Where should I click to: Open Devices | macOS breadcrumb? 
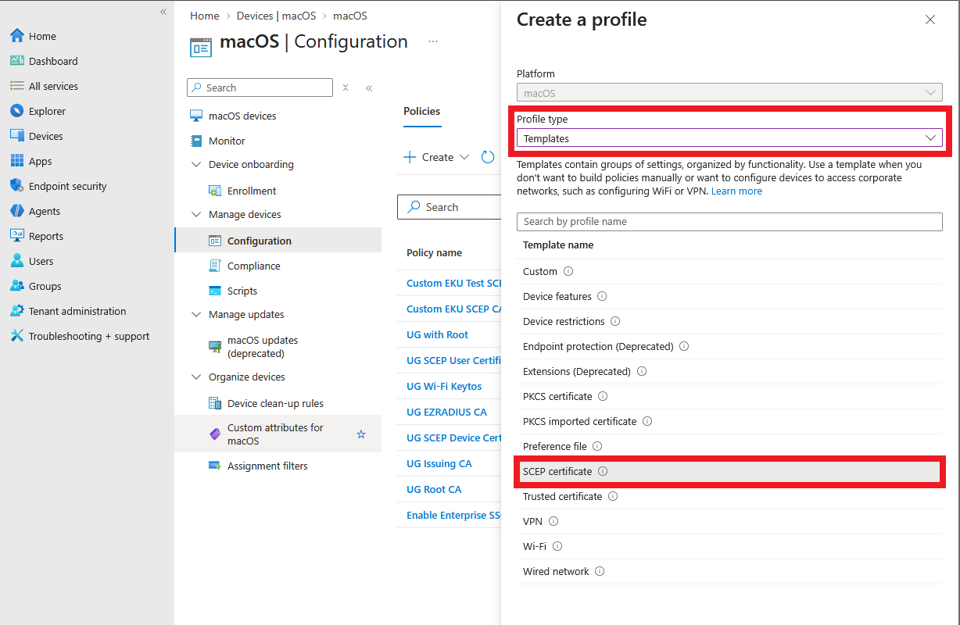[276, 16]
